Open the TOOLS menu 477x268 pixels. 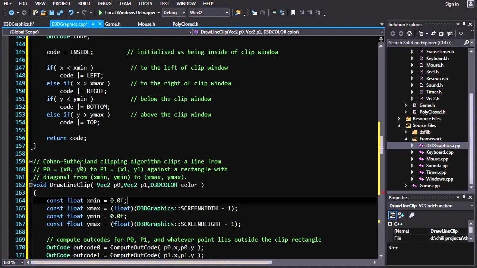point(145,3)
